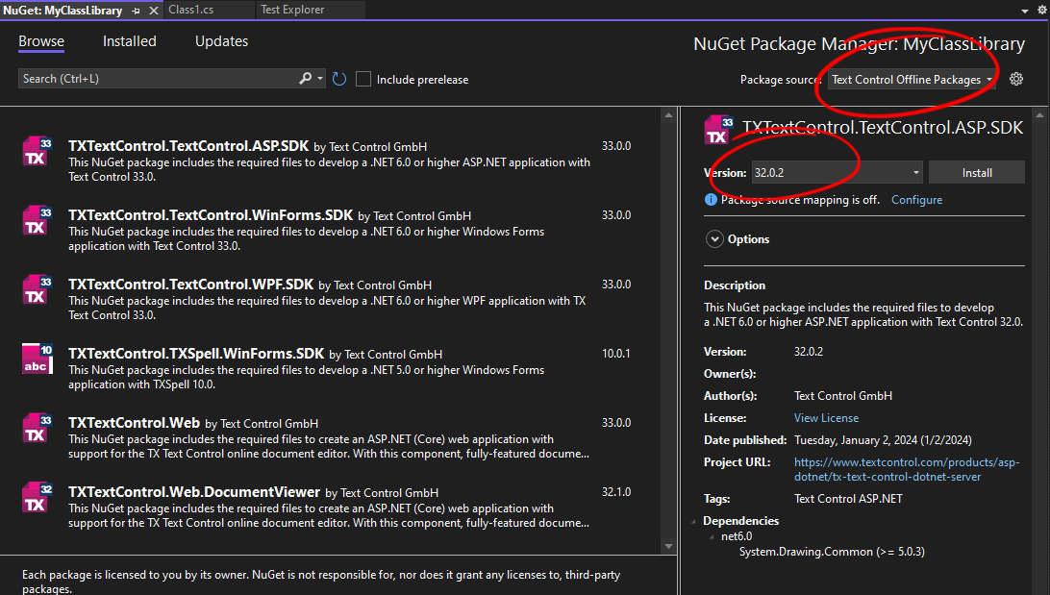Open the Version 32.0.2 dropdown
Image resolution: width=1050 pixels, height=595 pixels.
[x=837, y=172]
